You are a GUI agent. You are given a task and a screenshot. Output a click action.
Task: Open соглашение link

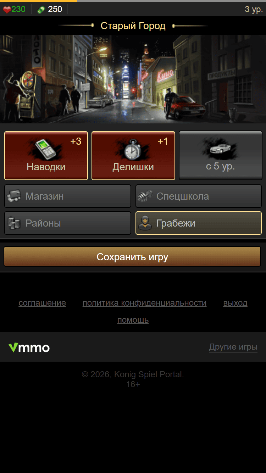42,303
